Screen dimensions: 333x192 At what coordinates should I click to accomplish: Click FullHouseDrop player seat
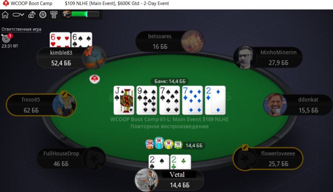coord(72,158)
